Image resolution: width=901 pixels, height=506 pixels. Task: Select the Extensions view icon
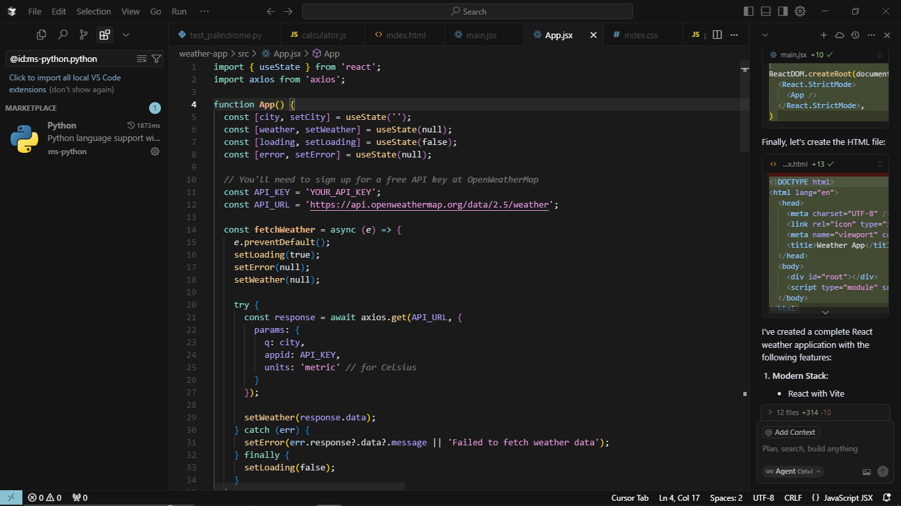pyautogui.click(x=104, y=34)
